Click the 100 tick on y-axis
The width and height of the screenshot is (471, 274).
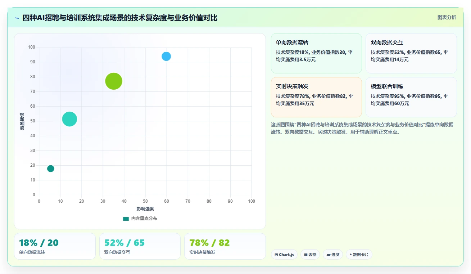(32, 47)
